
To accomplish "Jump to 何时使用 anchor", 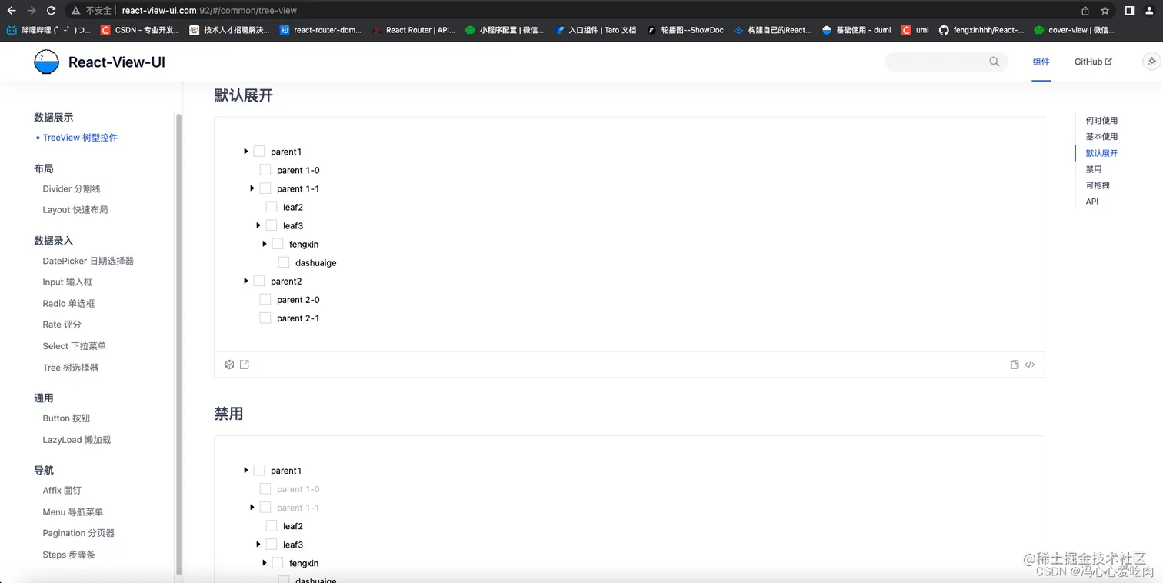I will click(1101, 121).
